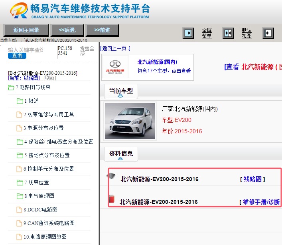
Task: Click the folder icon beside 1 概述
Action: [20, 101]
